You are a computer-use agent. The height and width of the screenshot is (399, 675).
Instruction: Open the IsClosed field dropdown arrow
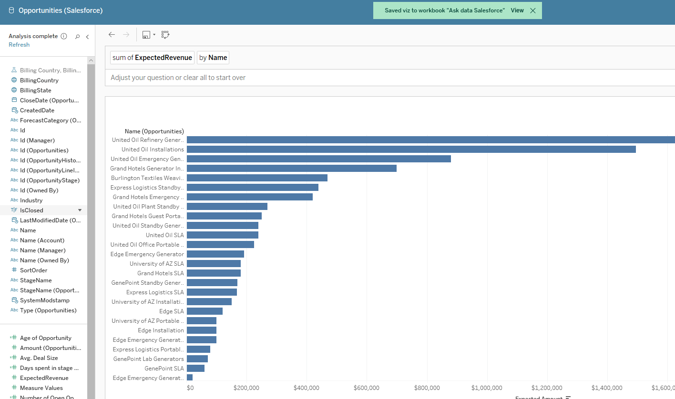click(x=80, y=210)
